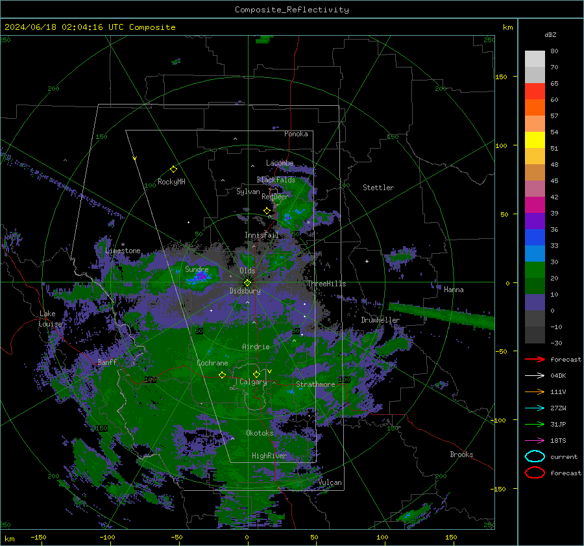The height and width of the screenshot is (546, 584).
Task: Click the Olds town label
Action: 247,271
